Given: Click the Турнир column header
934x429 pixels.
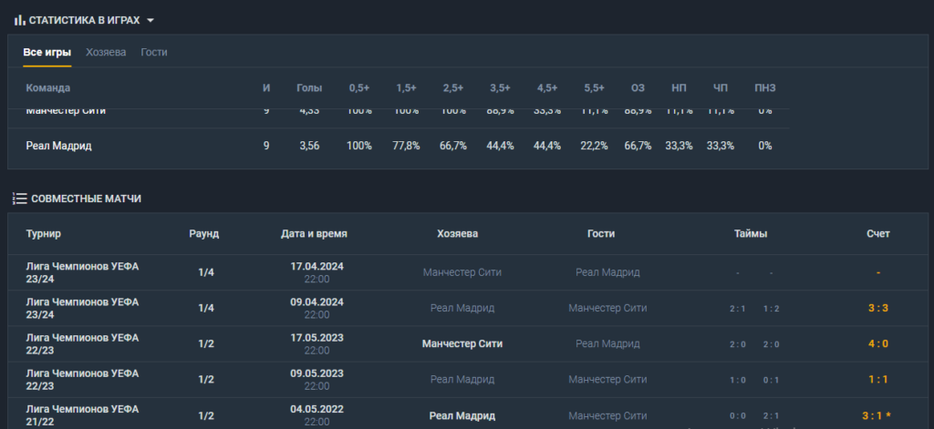Looking at the screenshot, I should pyautogui.click(x=44, y=234).
